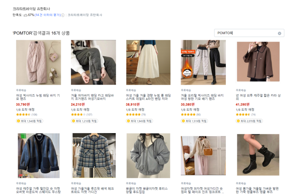Click star rating with 107 reviews
The width and height of the screenshot is (297, 195).
pyautogui.click(x=78, y=114)
